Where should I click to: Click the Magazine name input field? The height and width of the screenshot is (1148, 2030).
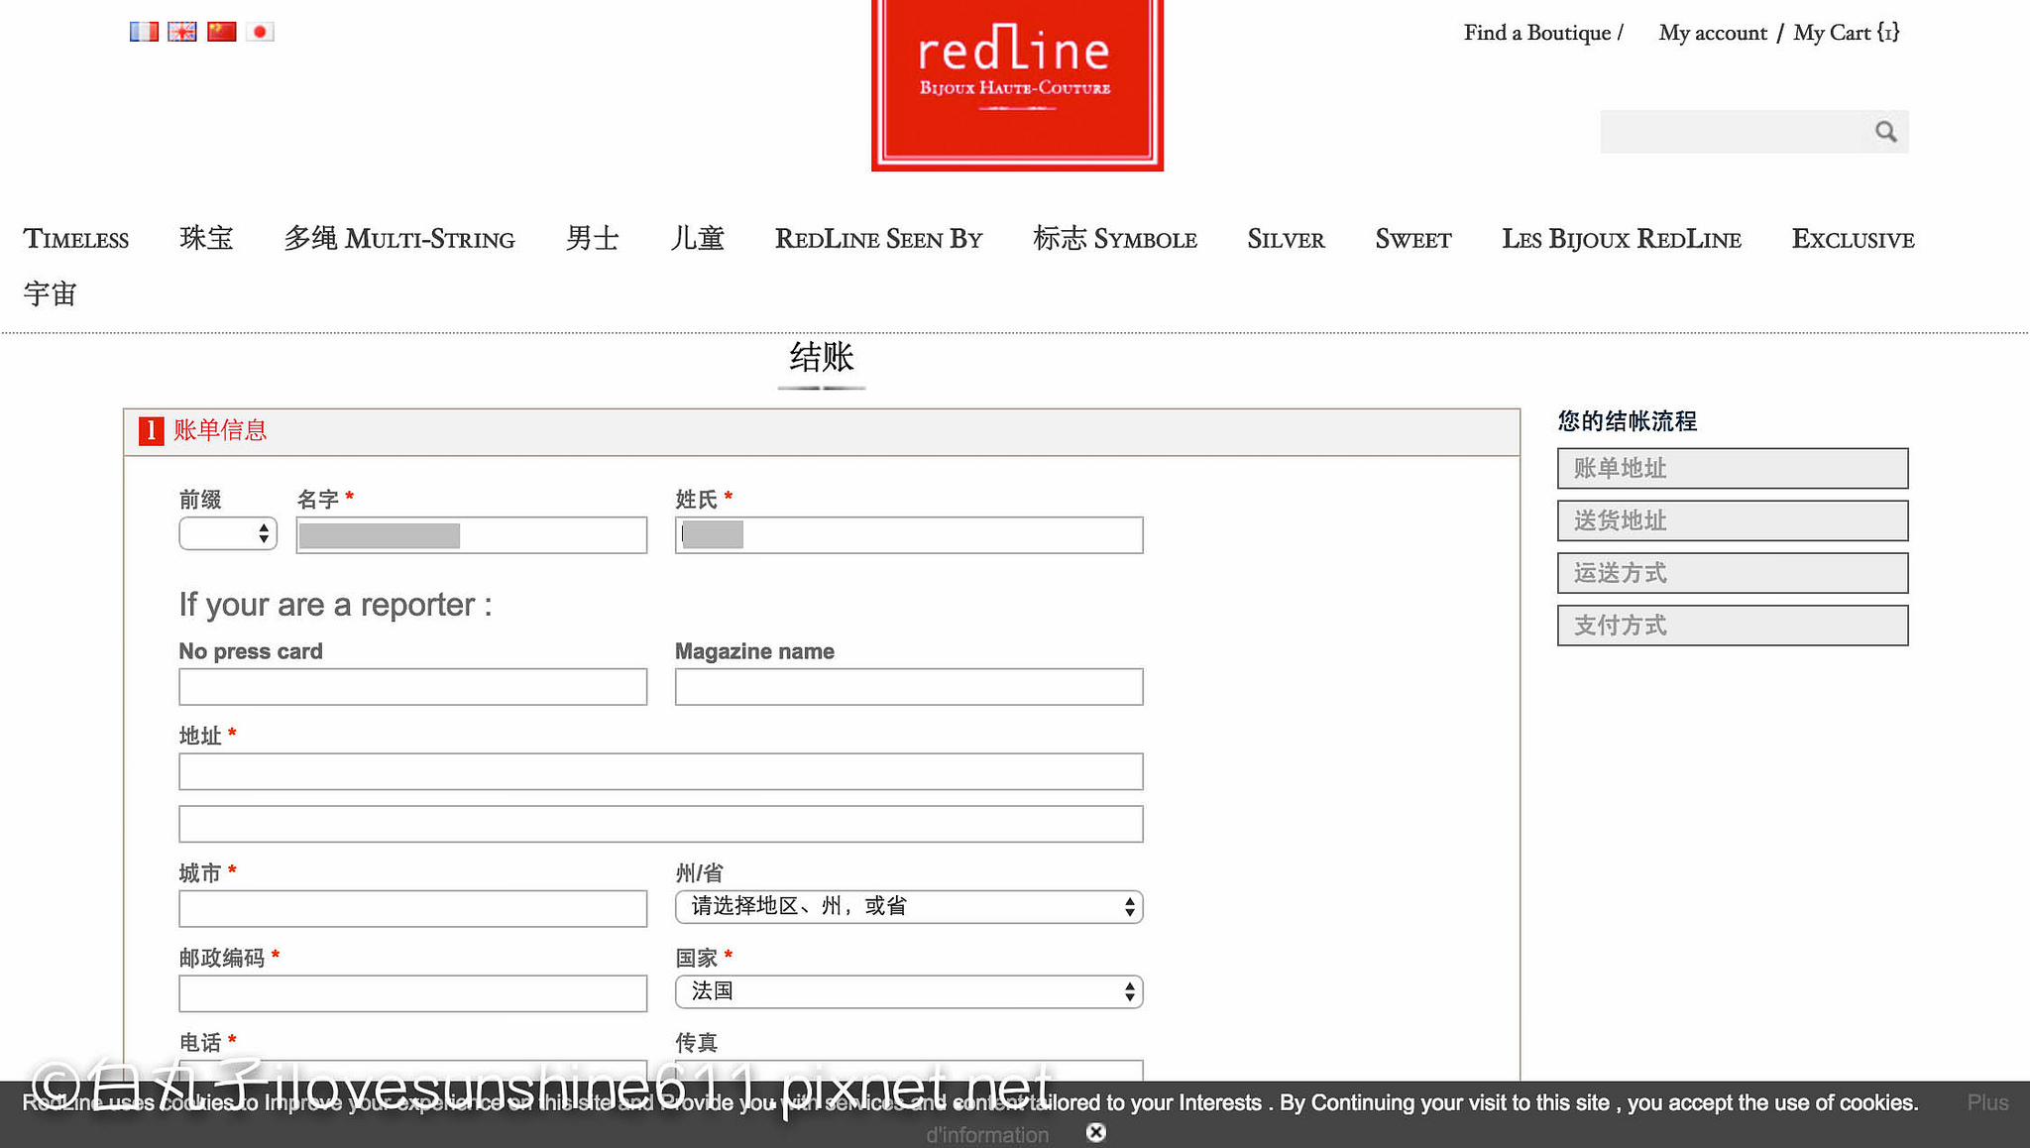[908, 687]
